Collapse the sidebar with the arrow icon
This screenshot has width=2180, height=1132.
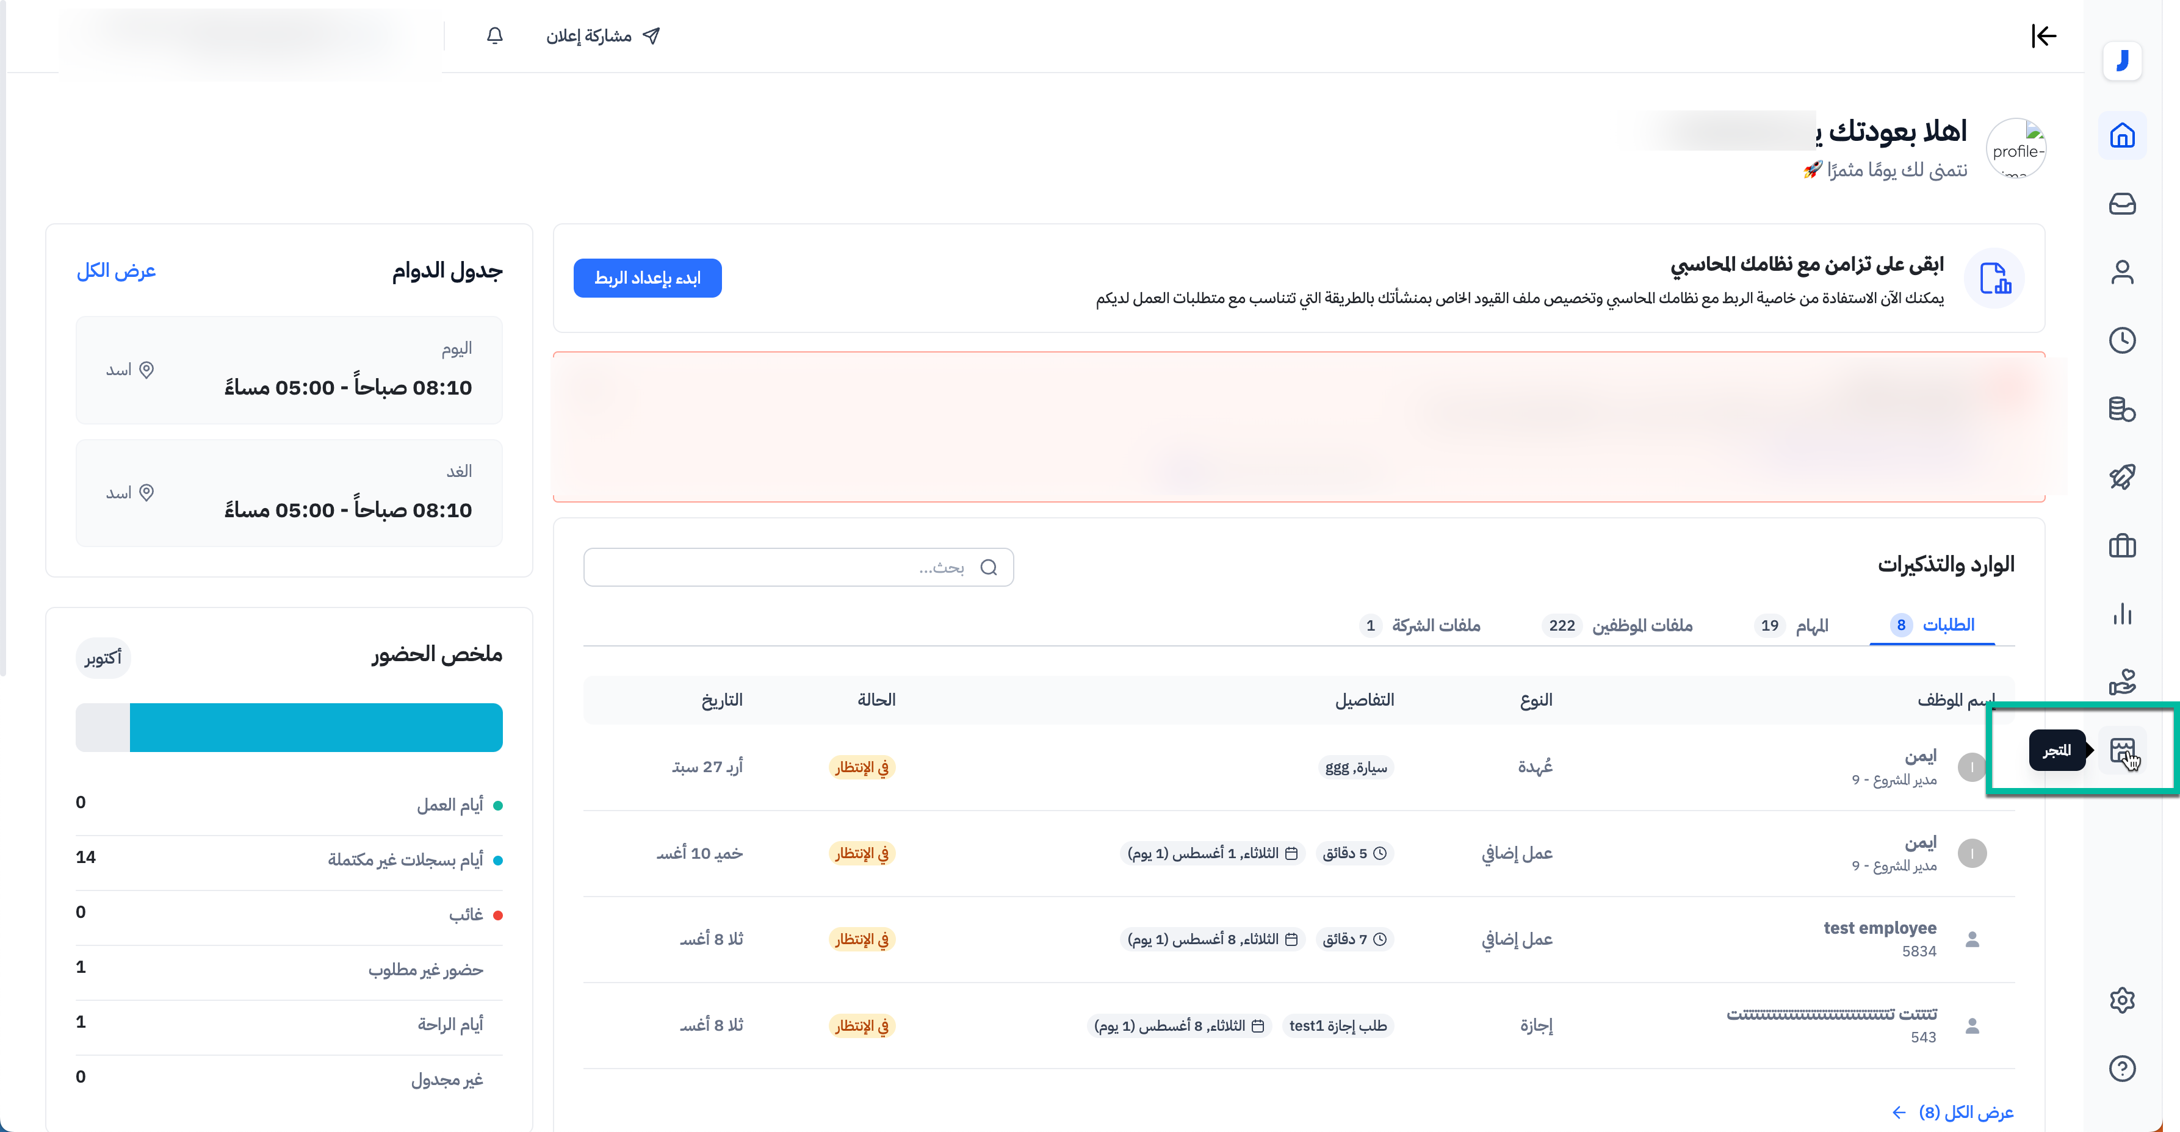[2044, 35]
